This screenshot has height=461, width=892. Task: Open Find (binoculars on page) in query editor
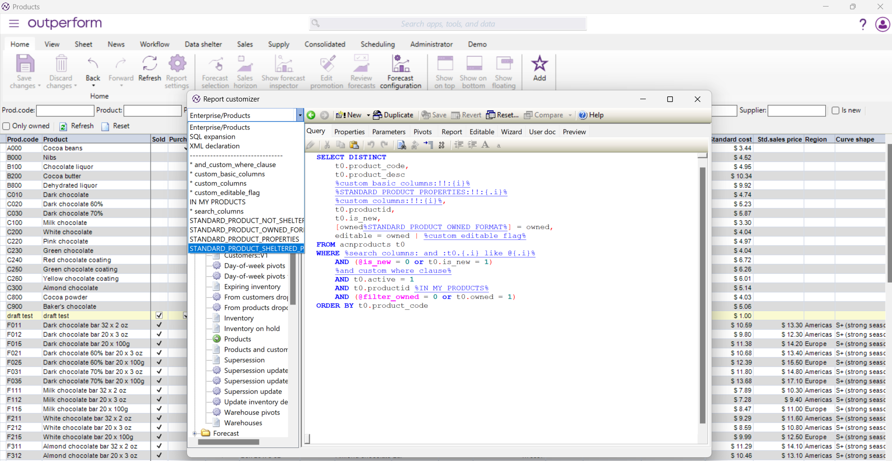point(401,145)
